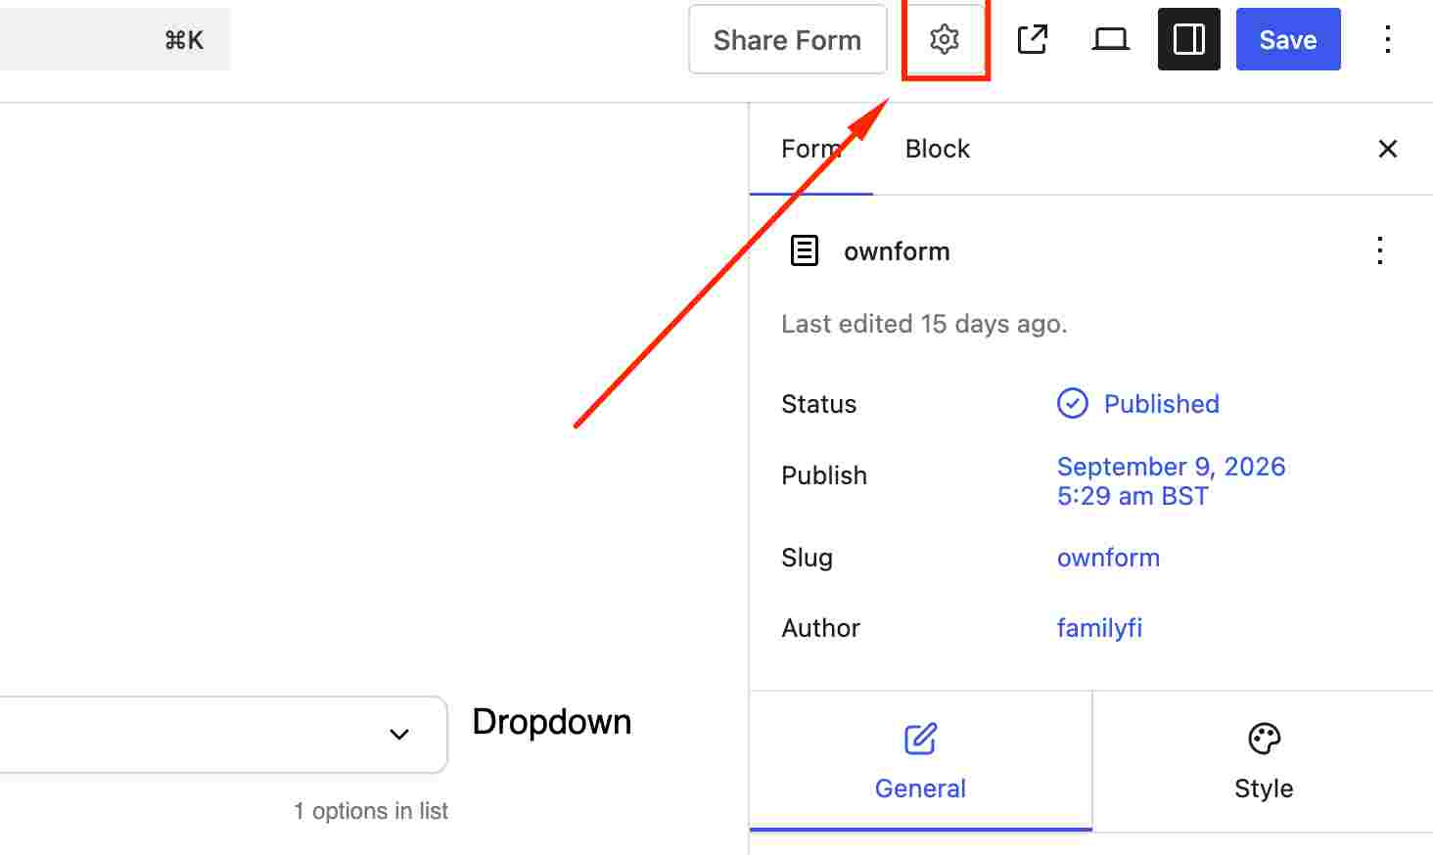This screenshot has width=1433, height=855.
Task: Switch to the Form tab
Action: [x=811, y=149]
